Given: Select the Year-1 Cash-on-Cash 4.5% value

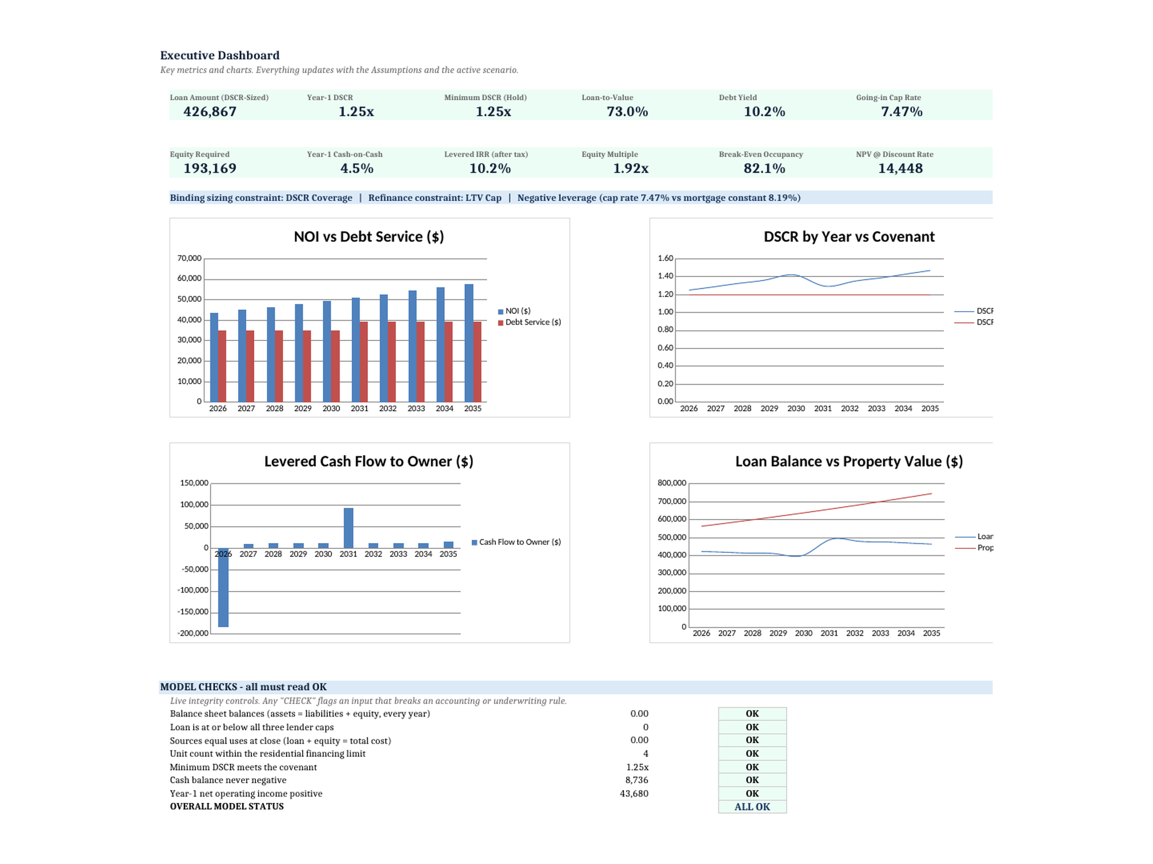Looking at the screenshot, I should 357,169.
